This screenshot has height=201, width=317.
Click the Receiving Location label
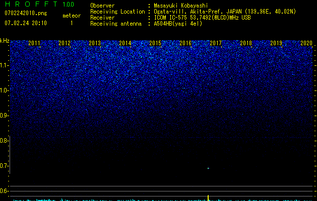click(x=117, y=12)
